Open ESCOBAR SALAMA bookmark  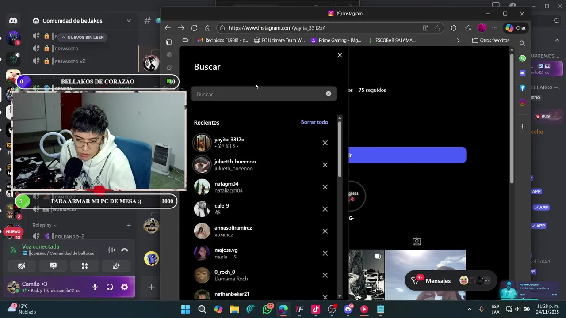click(x=391, y=40)
